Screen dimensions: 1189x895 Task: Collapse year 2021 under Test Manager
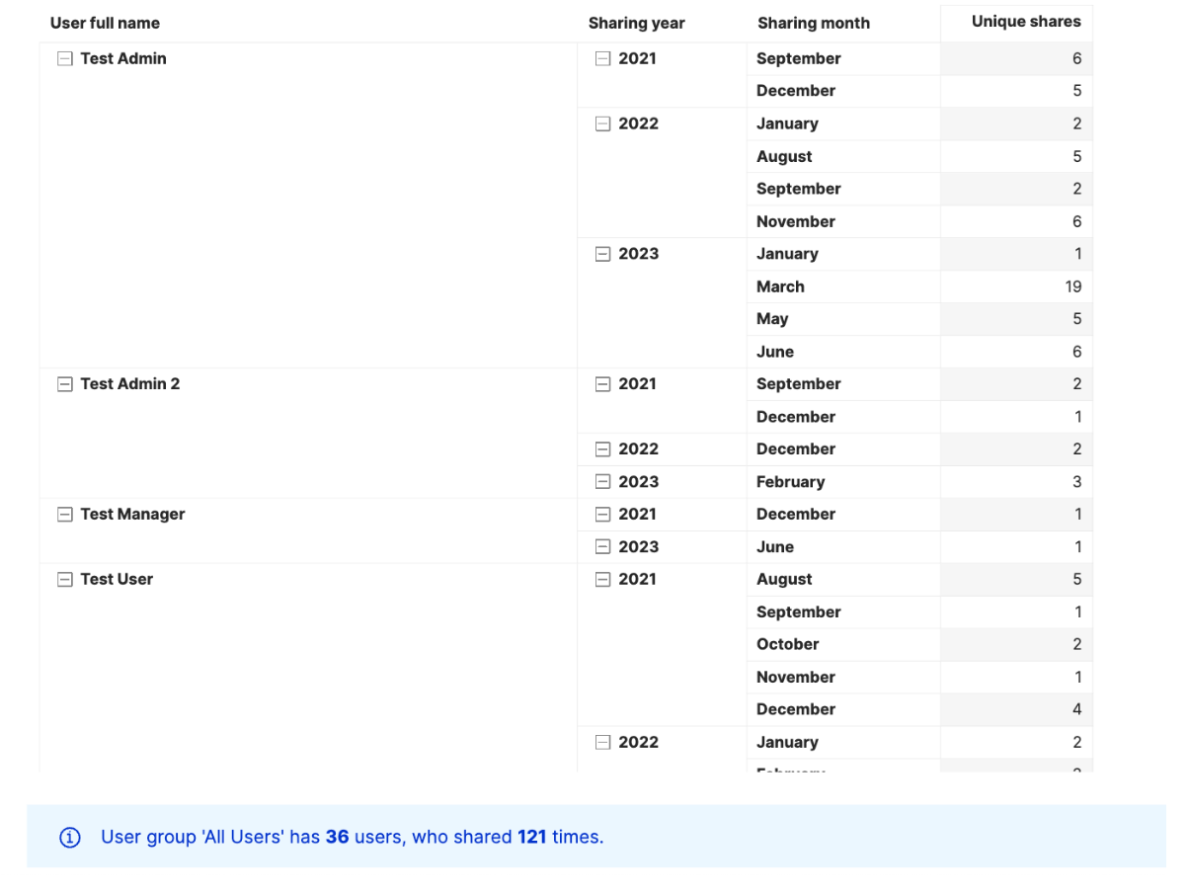[x=603, y=515]
